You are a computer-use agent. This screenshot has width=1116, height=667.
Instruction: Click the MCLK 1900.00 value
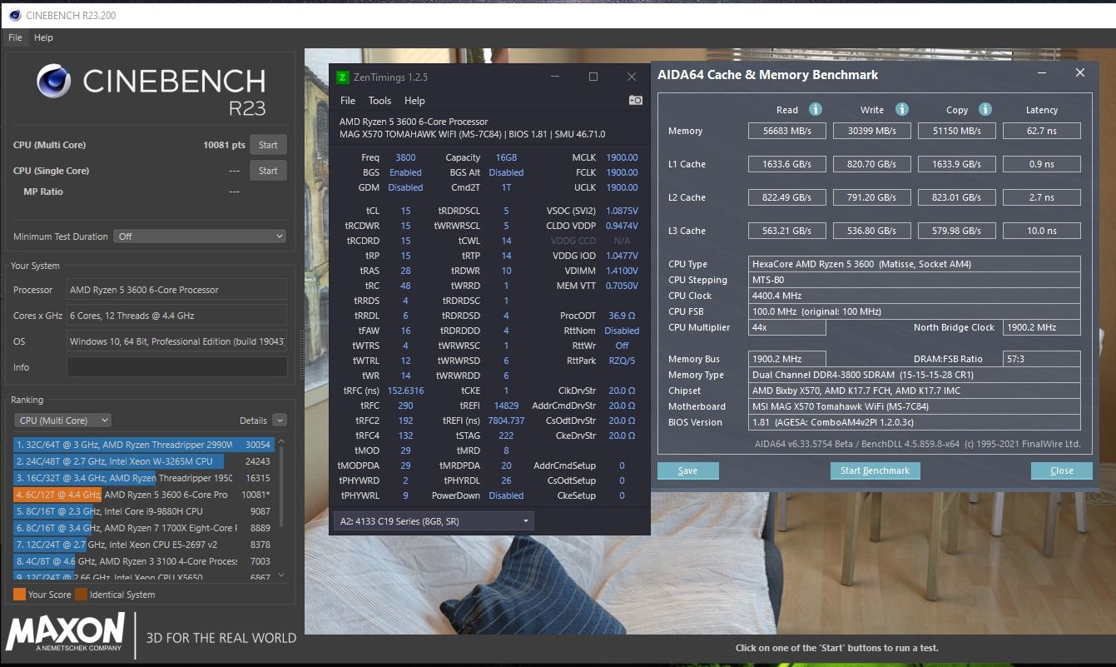tap(622, 157)
